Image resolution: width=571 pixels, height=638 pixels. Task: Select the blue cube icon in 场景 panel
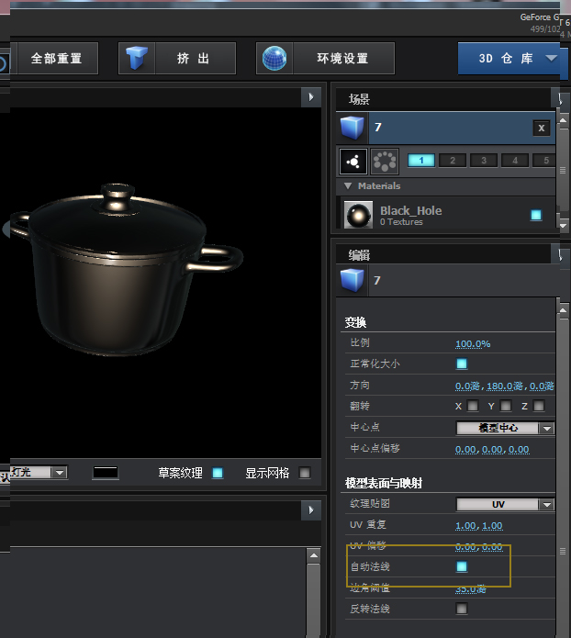[353, 128]
